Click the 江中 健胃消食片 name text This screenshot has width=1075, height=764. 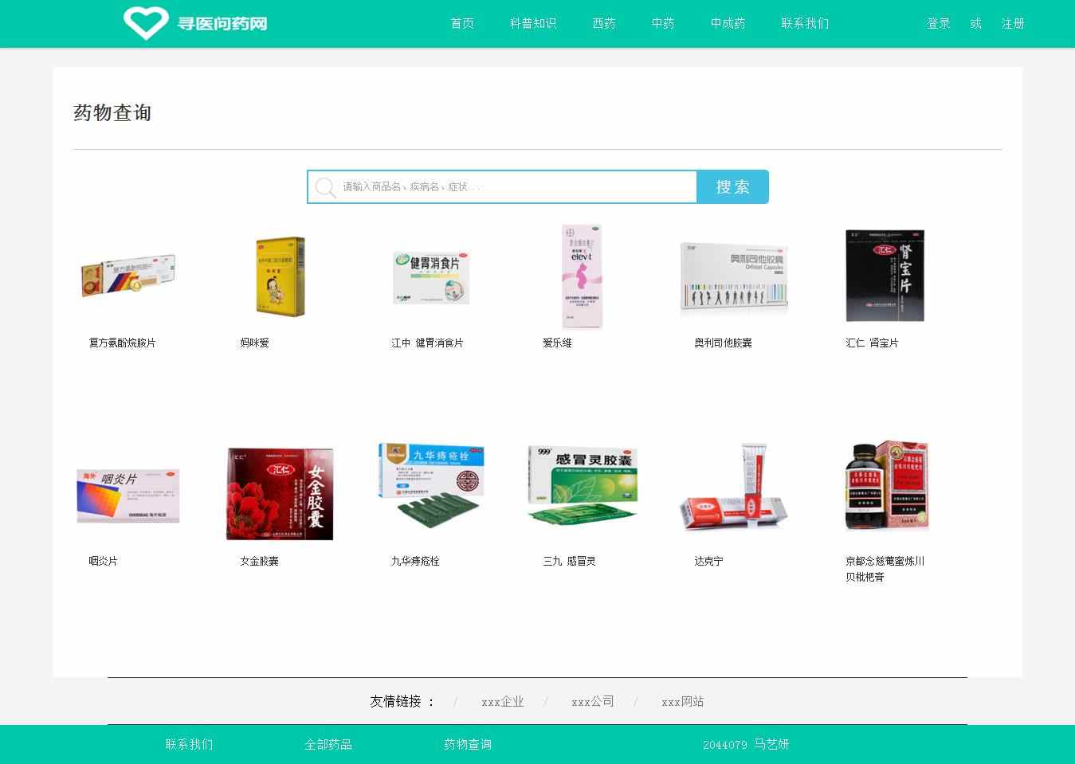pyautogui.click(x=427, y=343)
